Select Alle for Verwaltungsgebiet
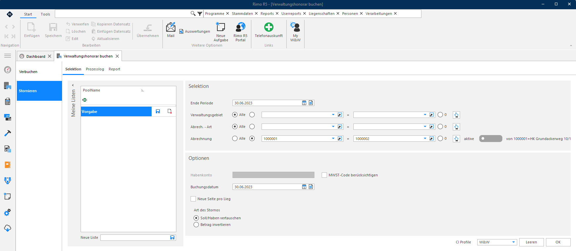 click(235, 115)
